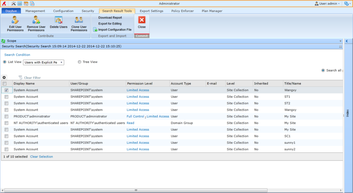The height and width of the screenshot is (193, 353).
Task: Open the hammer and wrench tools icon
Action: coord(13,3)
